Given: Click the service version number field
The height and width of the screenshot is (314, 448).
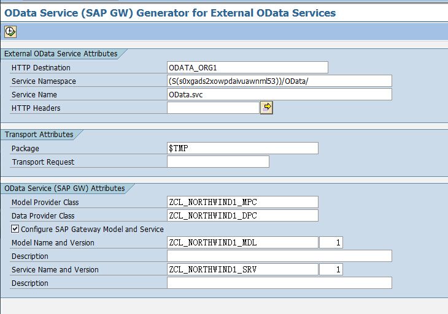Looking at the screenshot, I should [x=331, y=269].
